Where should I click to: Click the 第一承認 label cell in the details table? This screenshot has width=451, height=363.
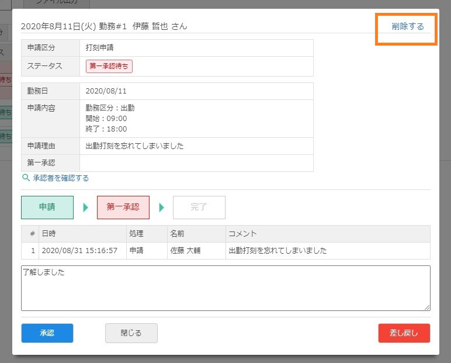tap(51, 163)
